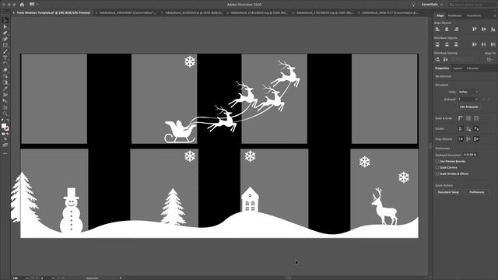Enable Scale Corners checkbox
The height and width of the screenshot is (280, 498).
point(437,167)
